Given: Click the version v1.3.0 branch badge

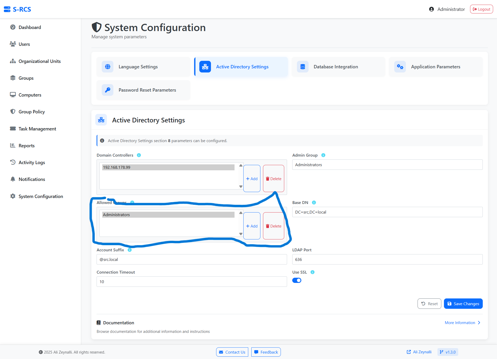Looking at the screenshot, I should [x=448, y=352].
